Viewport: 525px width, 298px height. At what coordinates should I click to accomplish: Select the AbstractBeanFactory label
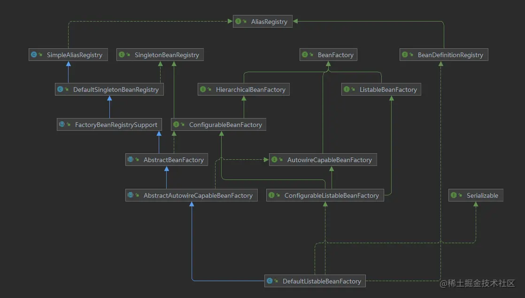pyautogui.click(x=173, y=160)
